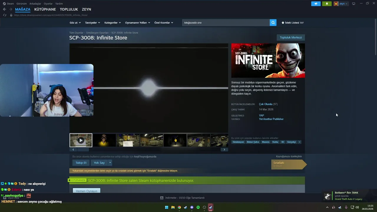Image resolution: width=377 pixels, height=212 pixels.
Task: Go back with the Steam back arrow
Action: 4,9
